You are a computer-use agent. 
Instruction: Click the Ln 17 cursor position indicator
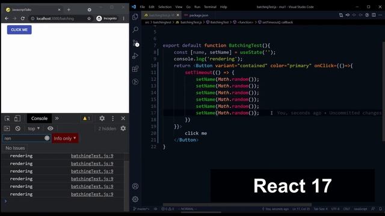point(301,209)
